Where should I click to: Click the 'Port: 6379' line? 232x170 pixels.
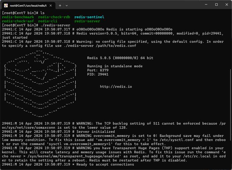click(98, 70)
